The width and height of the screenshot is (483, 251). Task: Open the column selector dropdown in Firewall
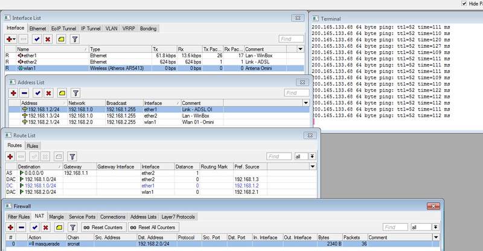[x=436, y=237]
